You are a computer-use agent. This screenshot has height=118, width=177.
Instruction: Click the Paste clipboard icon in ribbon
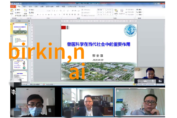[x=12, y=11]
